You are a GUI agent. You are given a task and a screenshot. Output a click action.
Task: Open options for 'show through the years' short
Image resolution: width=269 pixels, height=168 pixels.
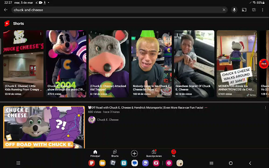point(83,34)
